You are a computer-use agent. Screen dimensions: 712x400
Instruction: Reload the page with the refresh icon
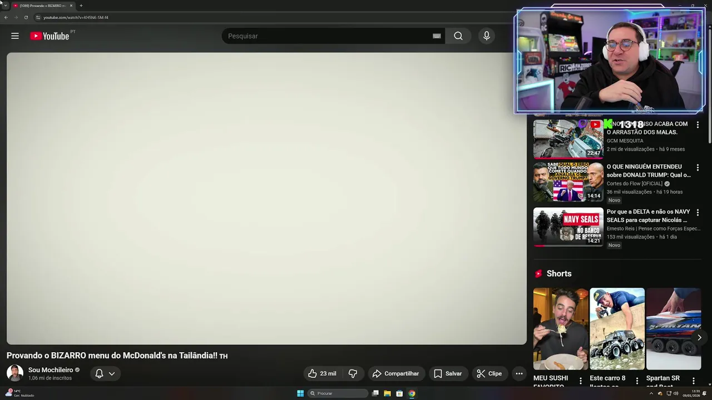pos(26,17)
